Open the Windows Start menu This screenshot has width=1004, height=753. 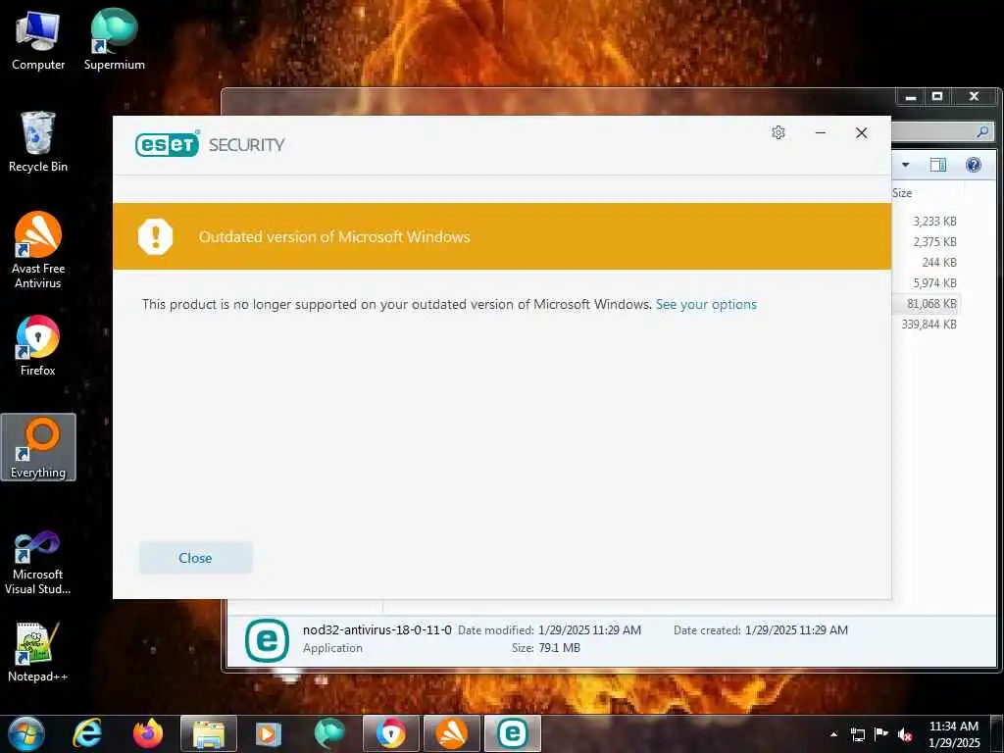click(26, 733)
